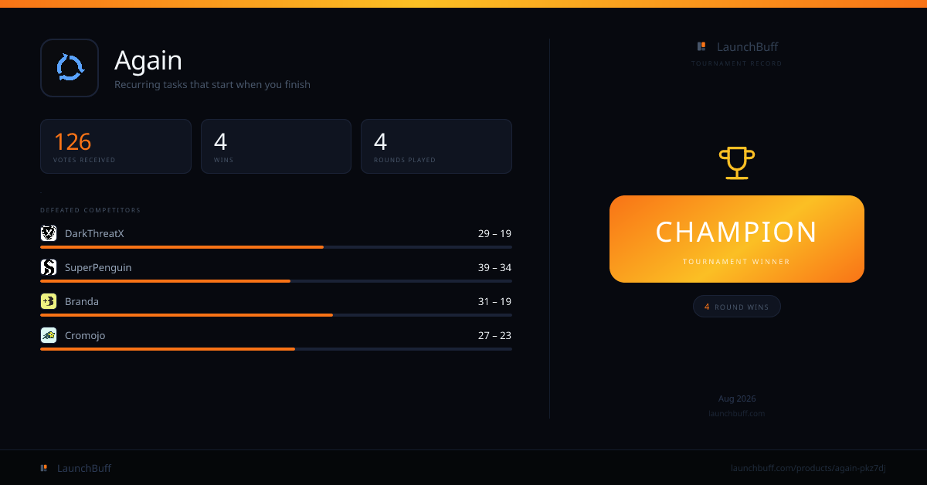Click the SuperPenguin competitor icon

[x=49, y=267]
